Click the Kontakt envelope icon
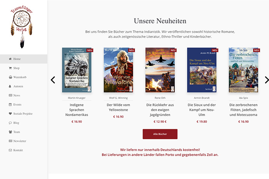Image resolution: width=269 pixels, height=179 pixels. click(10, 150)
